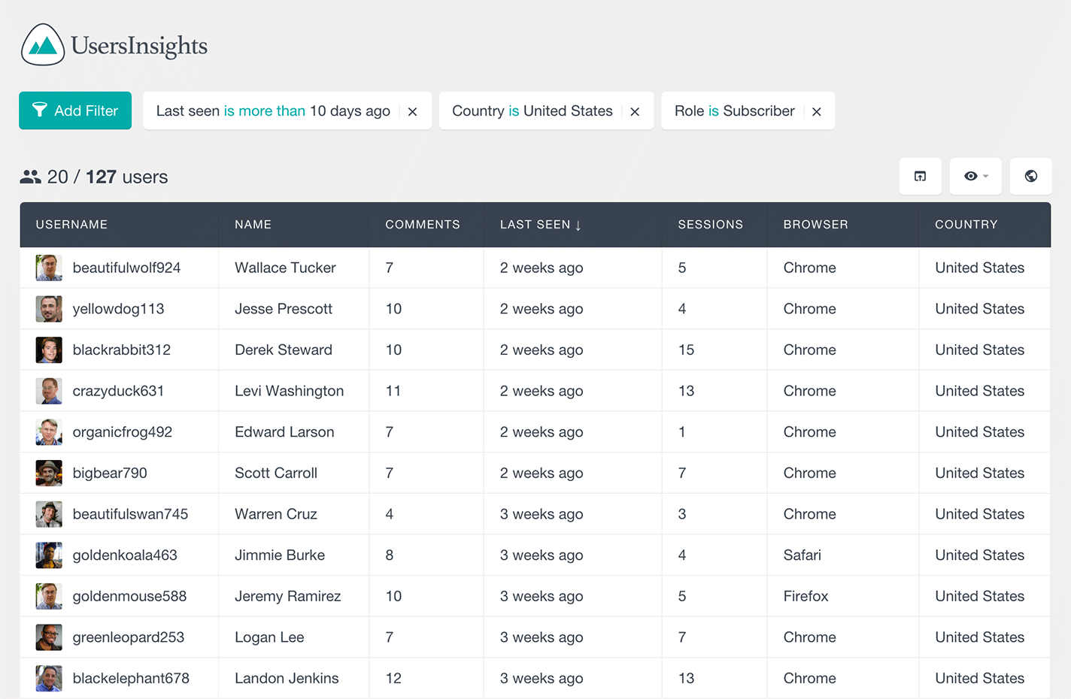Image resolution: width=1071 pixels, height=699 pixels.
Task: Select the name Logan Lee
Action: click(x=269, y=637)
